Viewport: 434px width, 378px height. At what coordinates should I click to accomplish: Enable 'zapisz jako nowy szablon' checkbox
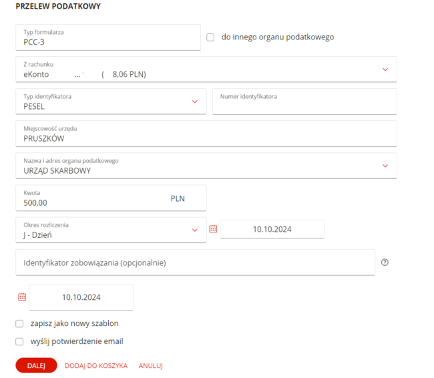(x=19, y=324)
